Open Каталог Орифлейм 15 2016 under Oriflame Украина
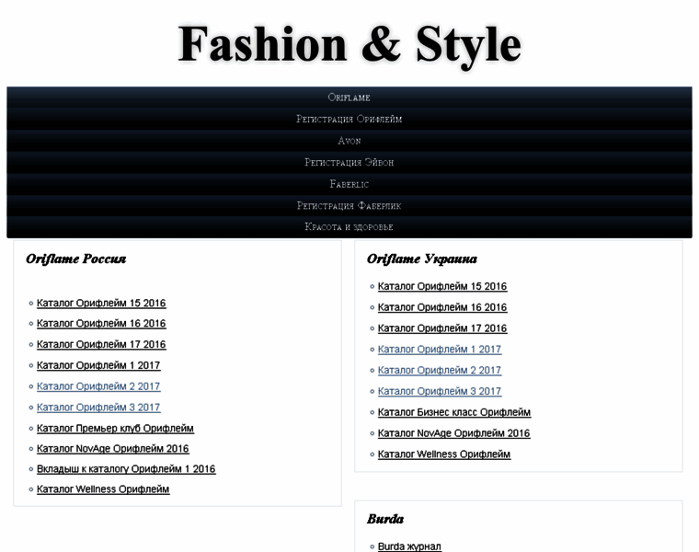Viewport: 699px width, 552px height. coord(442,287)
